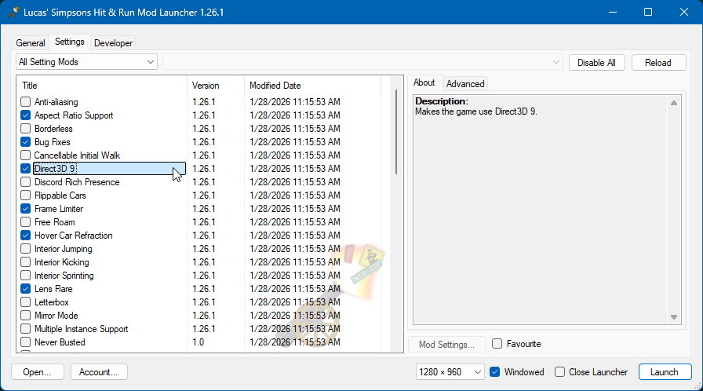
Task: Select the Borderless row title
Action: coord(53,129)
